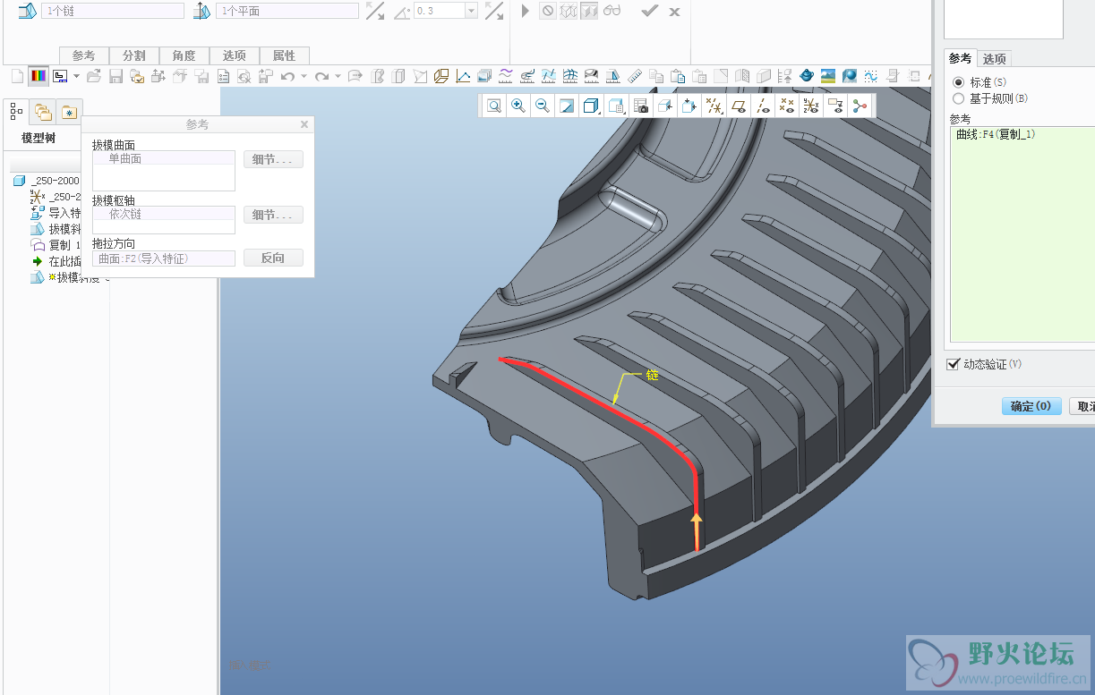Click the redo arrow
Image resolution: width=1095 pixels, height=695 pixels.
click(x=321, y=76)
